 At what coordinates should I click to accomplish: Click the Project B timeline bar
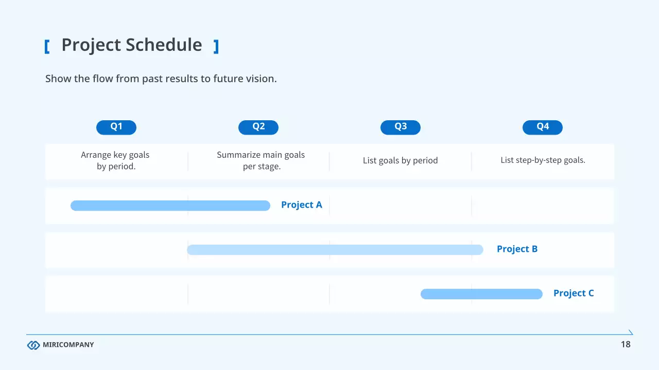coord(335,250)
